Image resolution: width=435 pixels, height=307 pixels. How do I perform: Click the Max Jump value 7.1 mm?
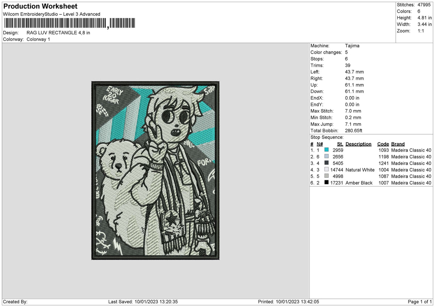pos(353,124)
